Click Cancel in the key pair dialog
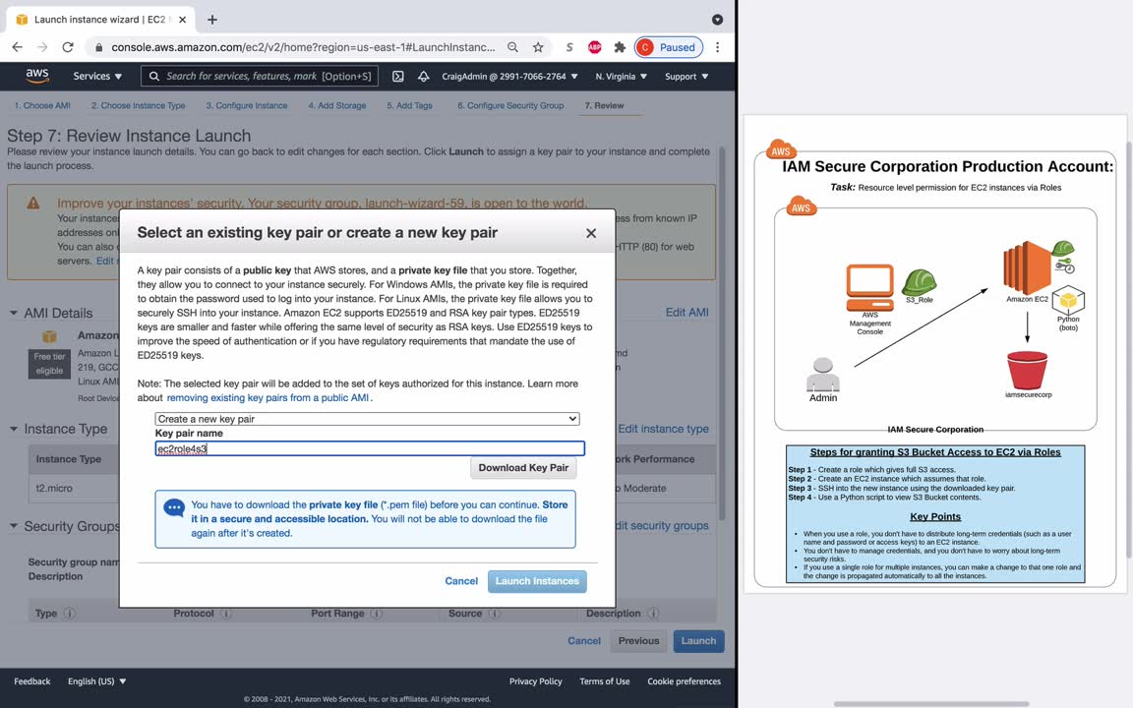 [461, 581]
